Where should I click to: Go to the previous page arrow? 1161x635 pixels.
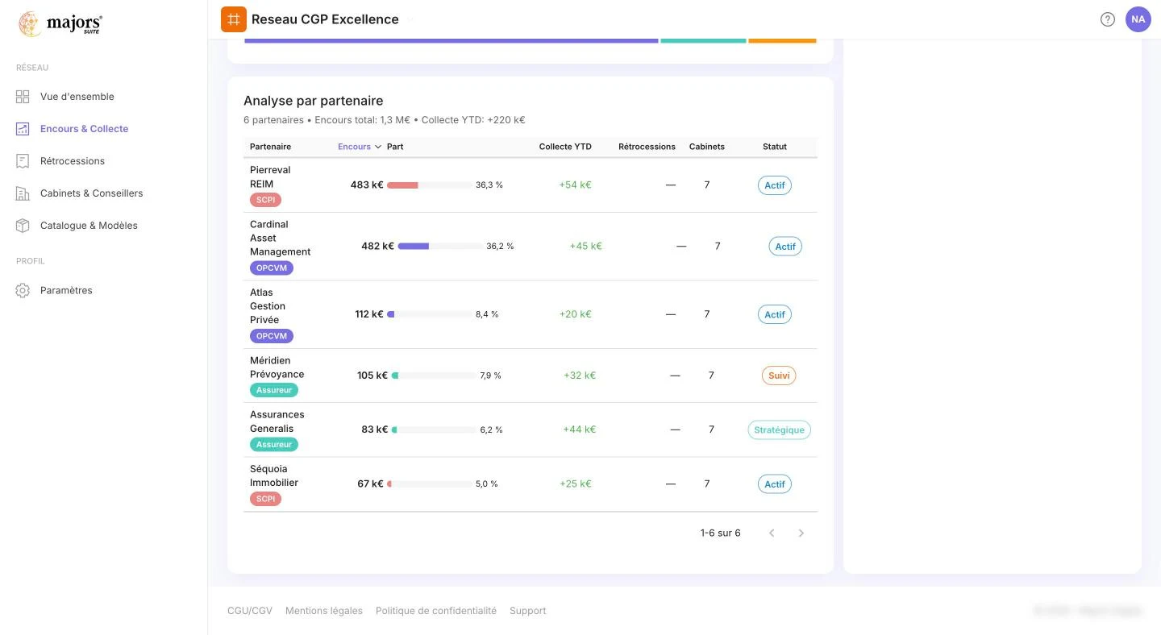pyautogui.click(x=772, y=533)
